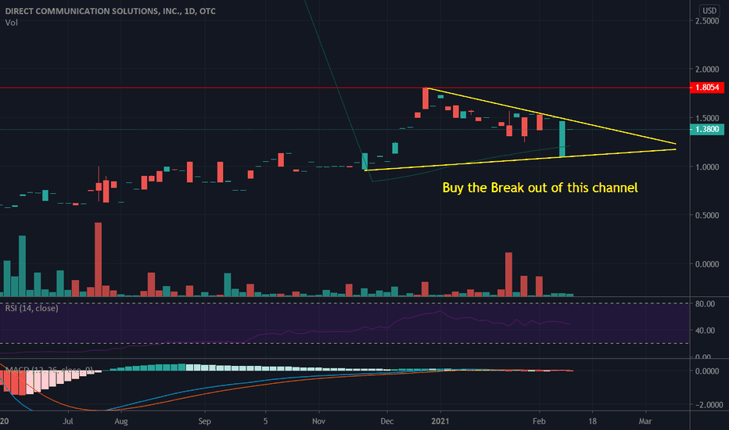Image resolution: width=729 pixels, height=430 pixels.
Task: Click the MACD -2.0000 axis label
Action: click(709, 405)
